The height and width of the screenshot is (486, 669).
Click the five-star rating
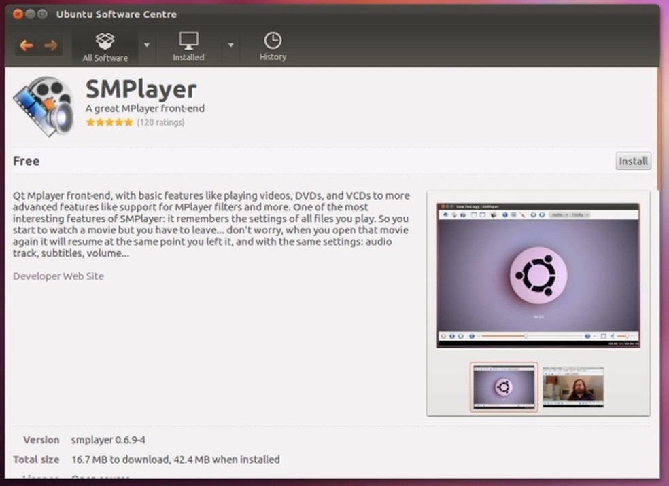(109, 123)
